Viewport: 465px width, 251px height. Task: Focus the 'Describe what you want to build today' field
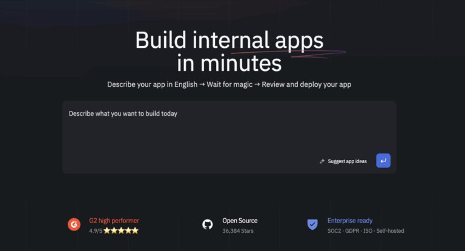point(229,137)
